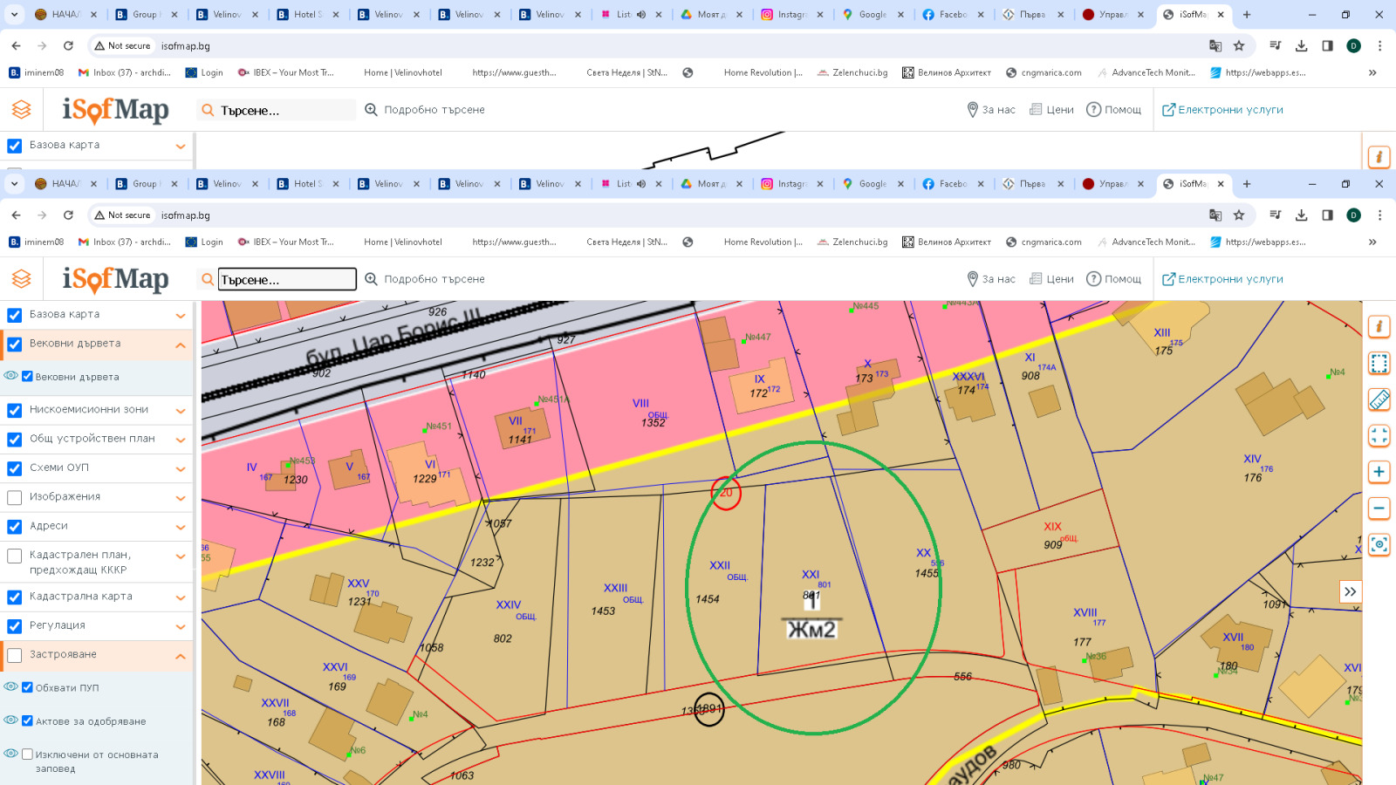The width and height of the screenshot is (1396, 785).
Task: Zoom in using the plus tool
Action: pyautogui.click(x=1379, y=472)
